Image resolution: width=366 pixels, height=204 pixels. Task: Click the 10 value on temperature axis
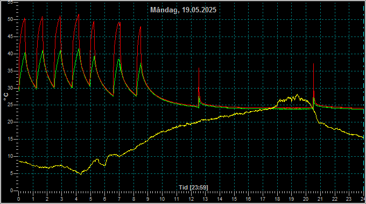(10, 156)
